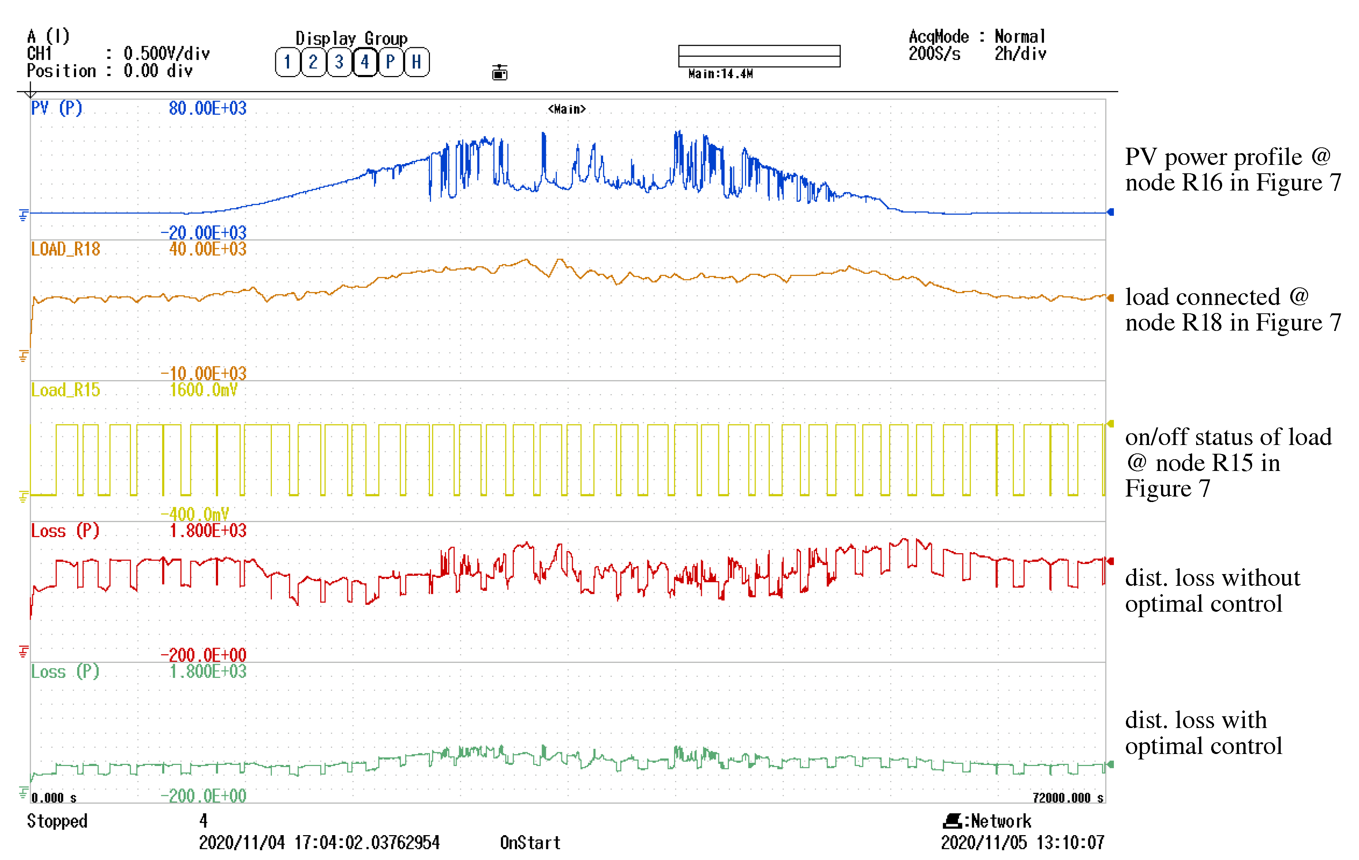Click the green Loss ground marker
The image size is (1359, 860).
coord(23,792)
